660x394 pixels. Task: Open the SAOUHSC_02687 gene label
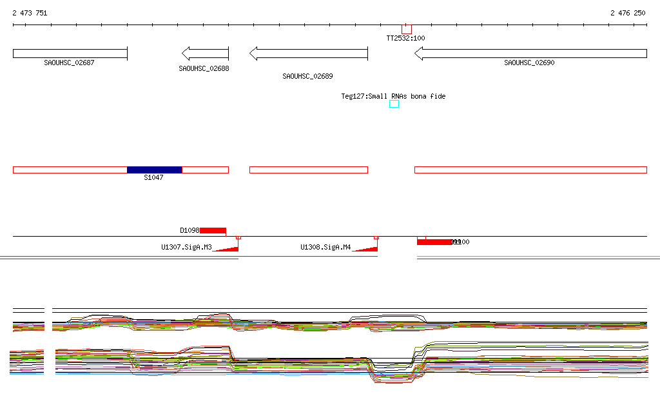click(x=69, y=63)
